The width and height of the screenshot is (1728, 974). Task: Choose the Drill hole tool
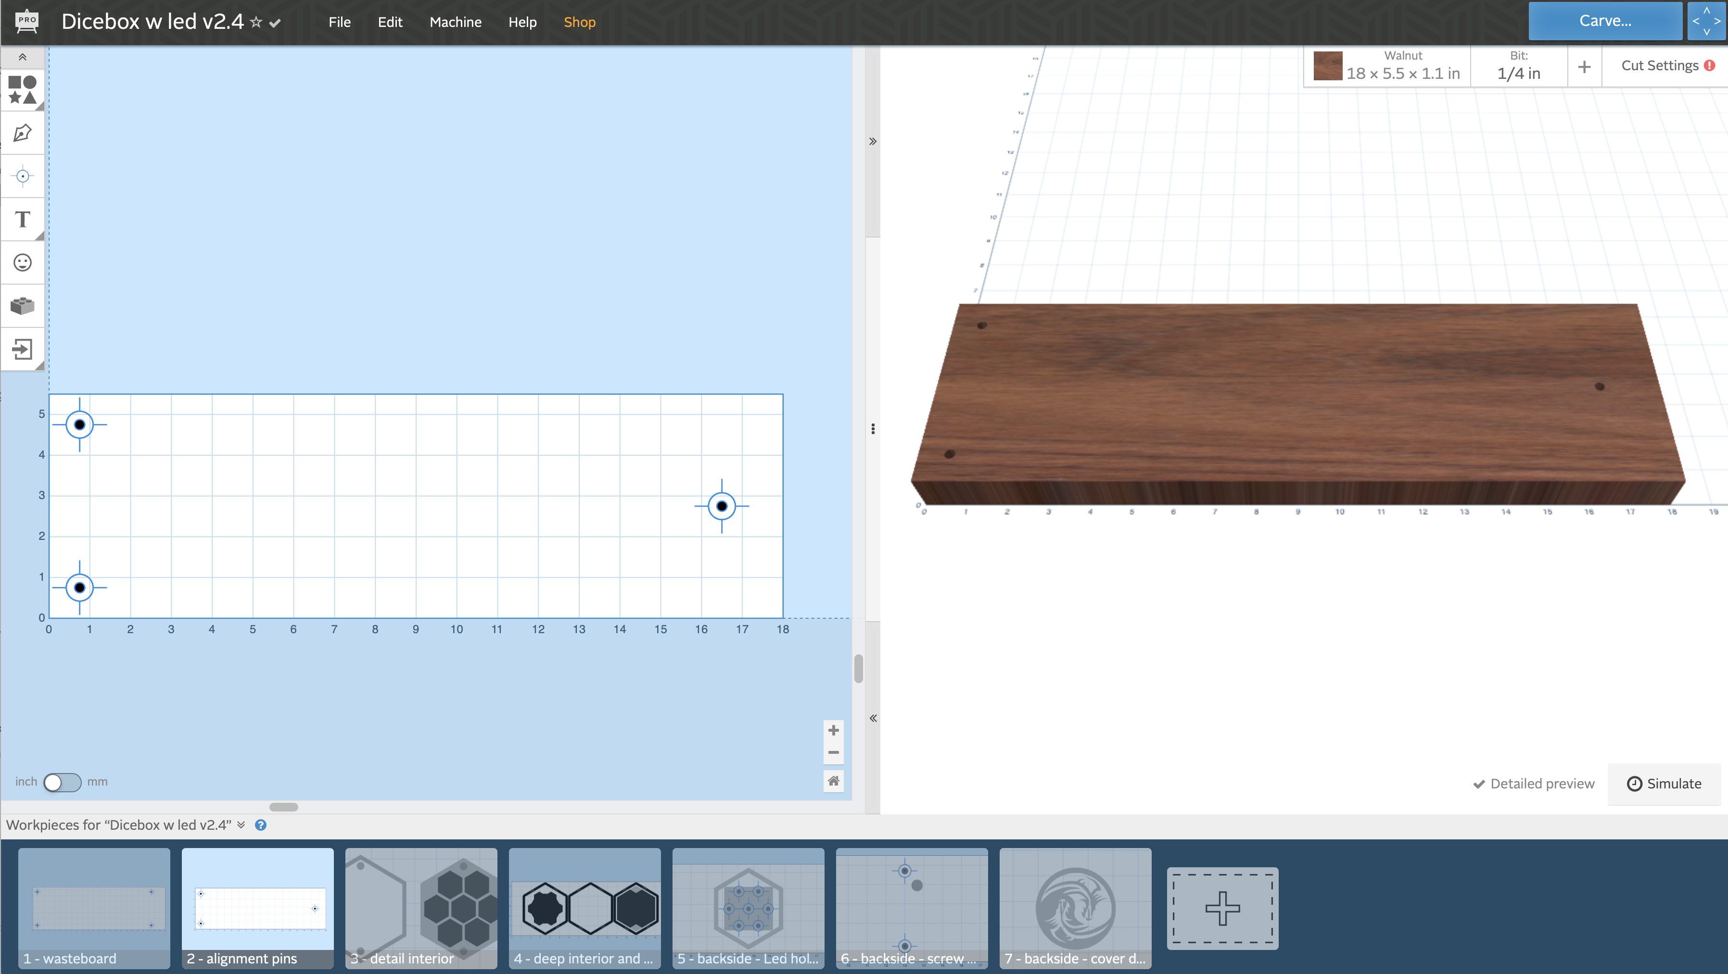[x=22, y=176]
